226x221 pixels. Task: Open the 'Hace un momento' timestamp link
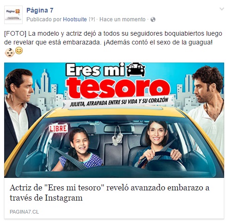pyautogui.click(x=122, y=19)
